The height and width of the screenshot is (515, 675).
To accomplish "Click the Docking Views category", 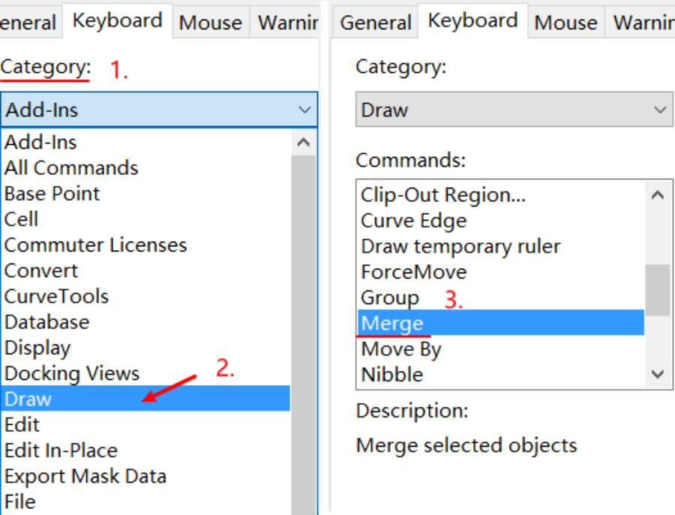I will point(71,373).
